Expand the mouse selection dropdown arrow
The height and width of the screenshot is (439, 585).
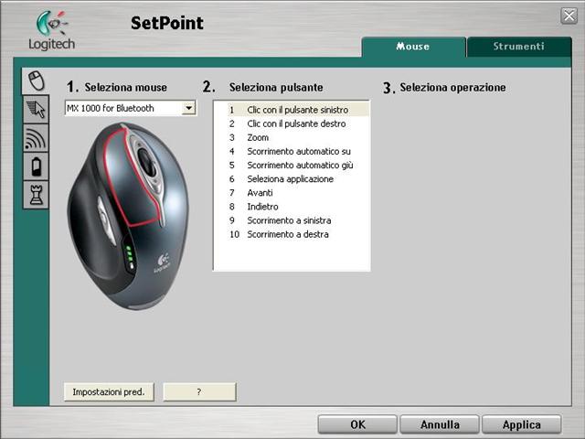pyautogui.click(x=189, y=108)
